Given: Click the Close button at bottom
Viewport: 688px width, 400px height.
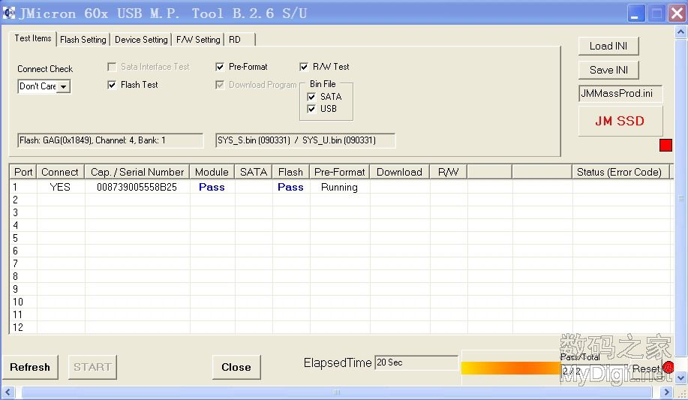Looking at the screenshot, I should (236, 367).
